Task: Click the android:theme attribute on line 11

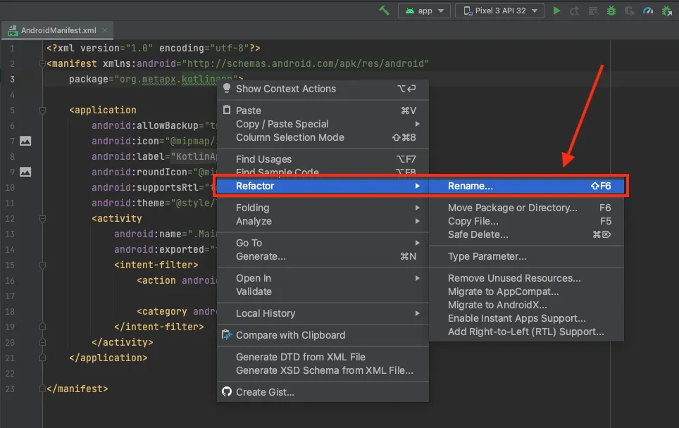Action: pos(128,203)
